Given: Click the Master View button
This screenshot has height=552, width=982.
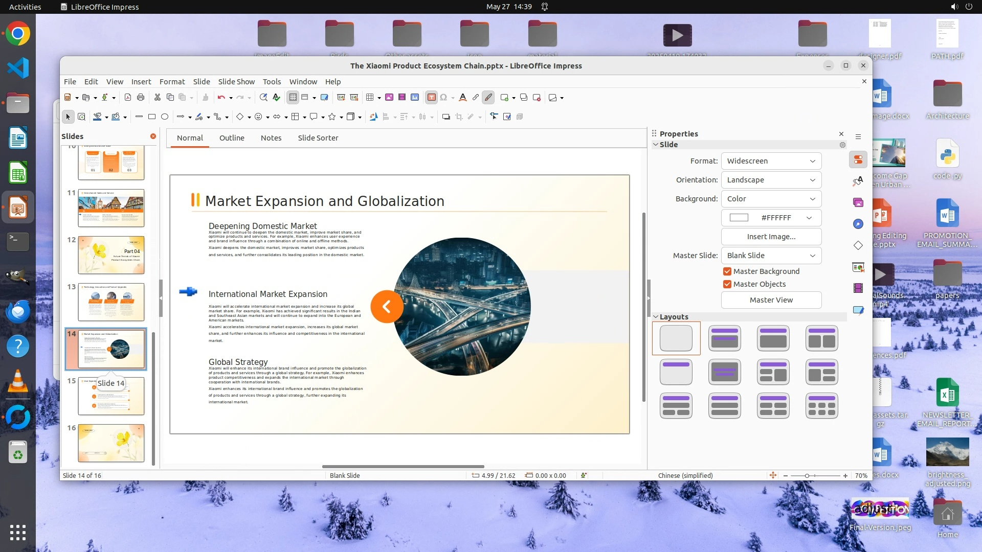Looking at the screenshot, I should (771, 300).
